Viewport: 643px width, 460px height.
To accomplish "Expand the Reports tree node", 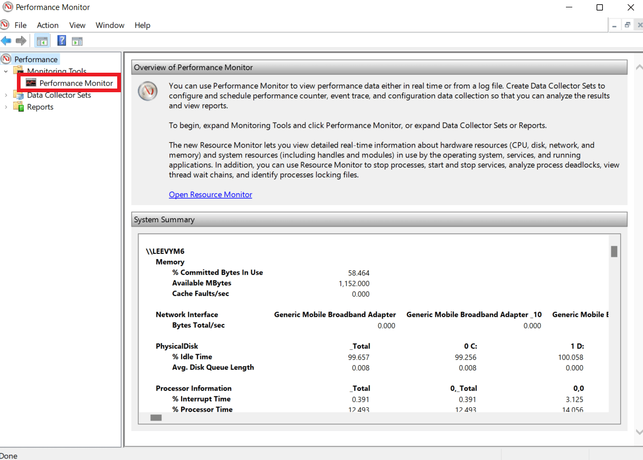I will tap(6, 107).
